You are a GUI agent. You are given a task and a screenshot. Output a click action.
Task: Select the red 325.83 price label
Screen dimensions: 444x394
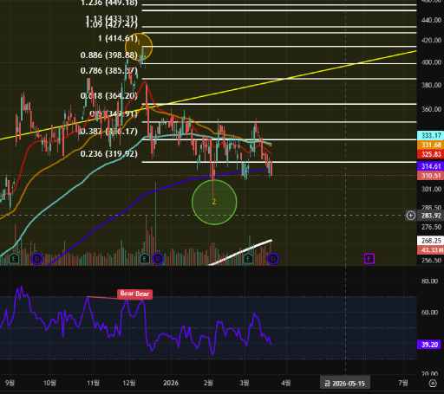(430, 154)
